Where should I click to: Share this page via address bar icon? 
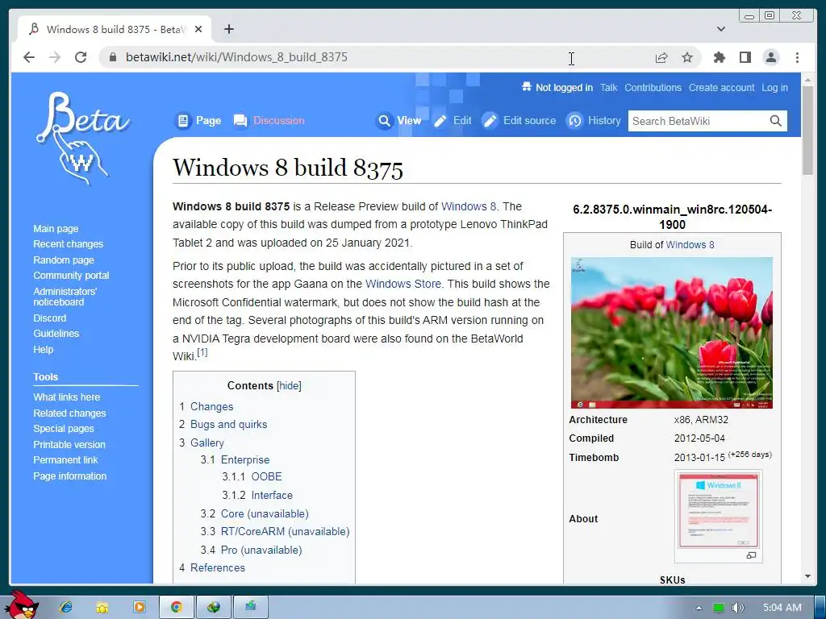[661, 57]
